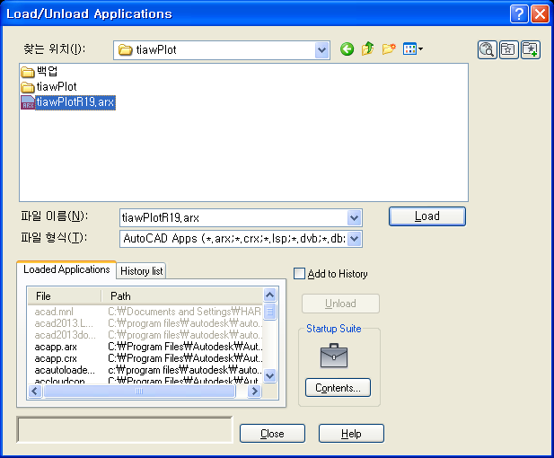Select acautoloade... row in list
Image resolution: width=554 pixels, height=458 pixels.
[x=145, y=370]
